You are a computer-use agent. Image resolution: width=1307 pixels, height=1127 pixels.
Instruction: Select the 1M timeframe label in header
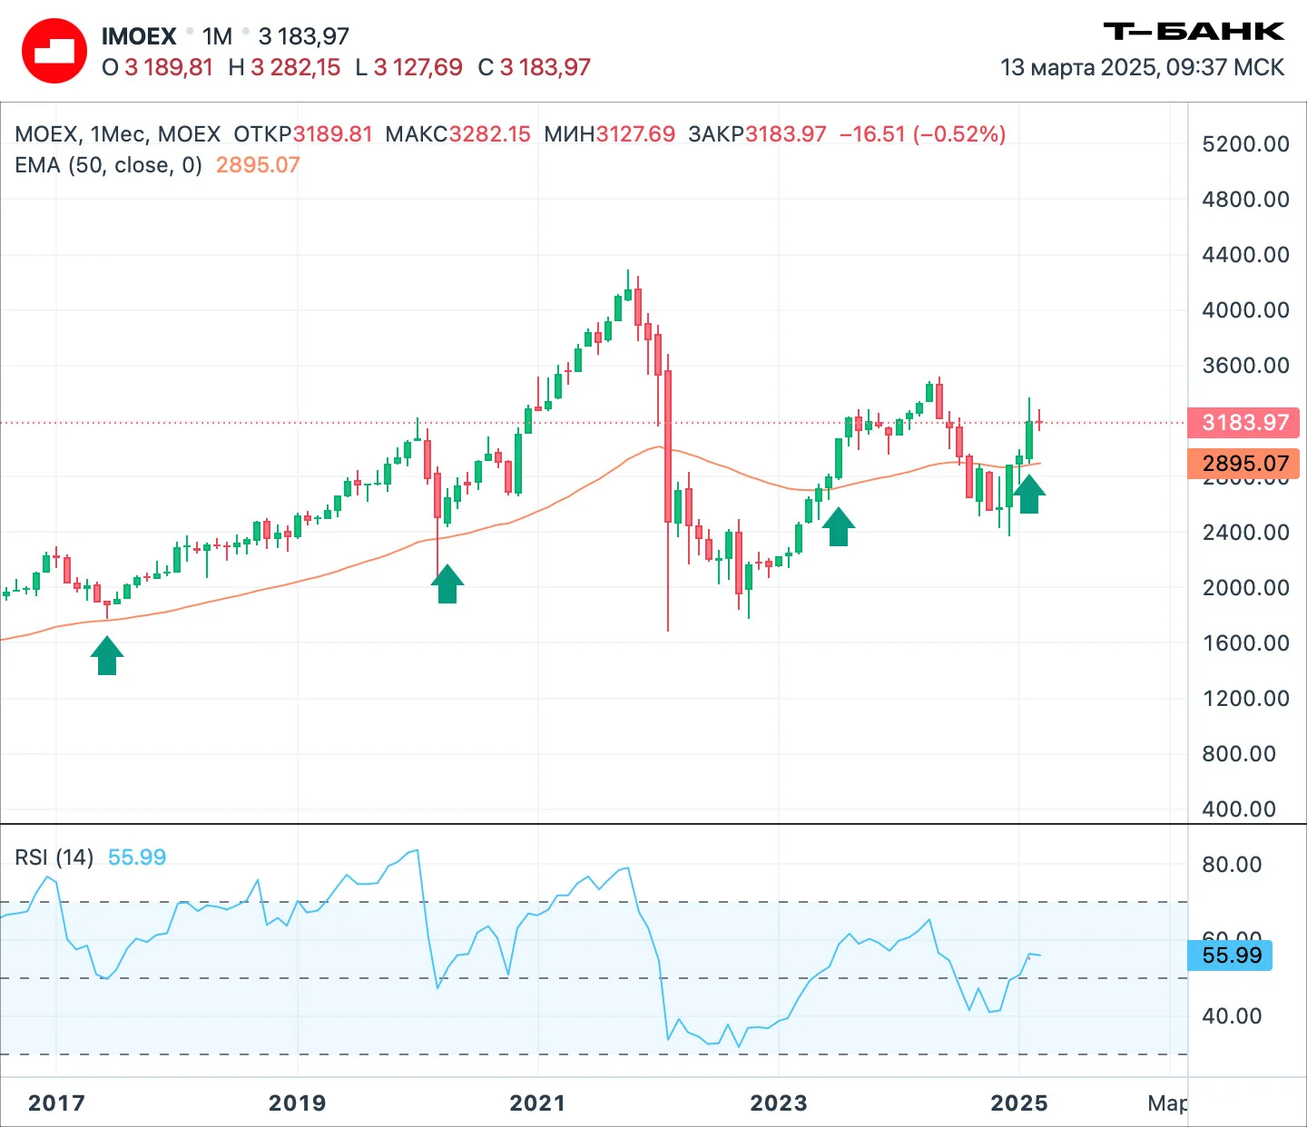point(217,36)
